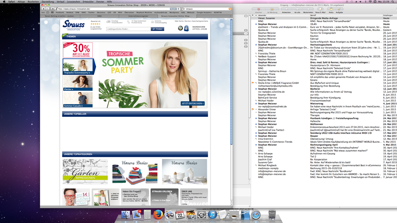397x223 pixels.
Task: Open the Safari compass icon in Dock
Action: (256, 215)
